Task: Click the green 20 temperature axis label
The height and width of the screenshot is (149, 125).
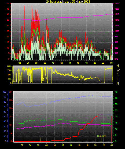Action: (116, 117)
